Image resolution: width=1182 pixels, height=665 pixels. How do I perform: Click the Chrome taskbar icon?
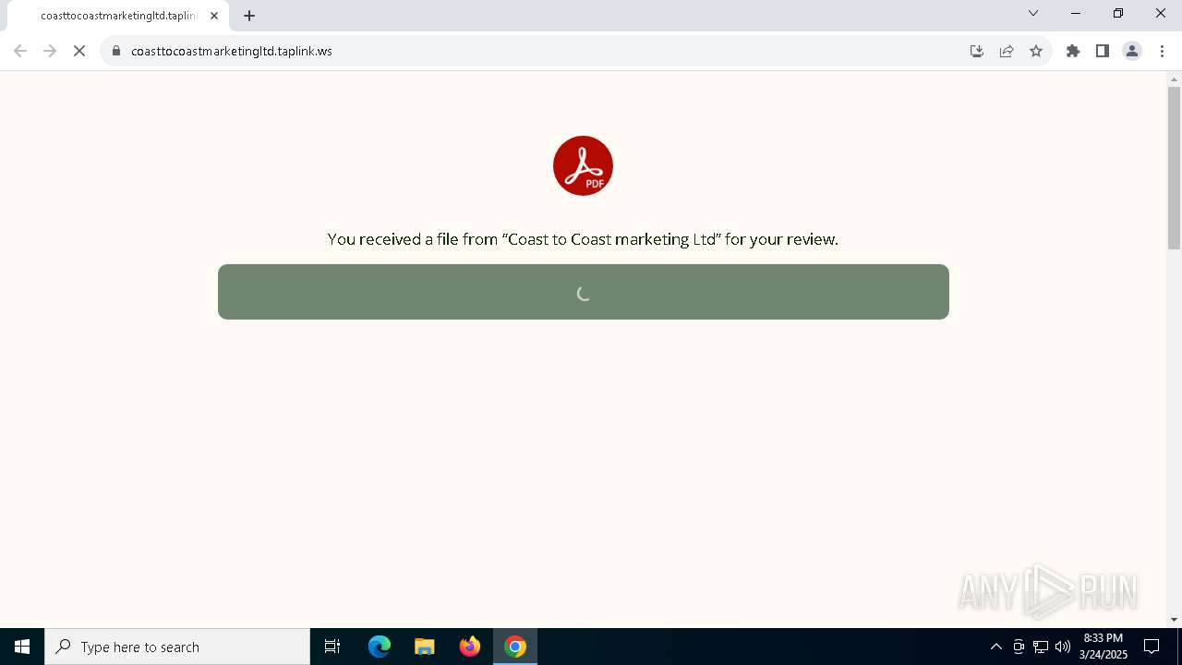[515, 647]
